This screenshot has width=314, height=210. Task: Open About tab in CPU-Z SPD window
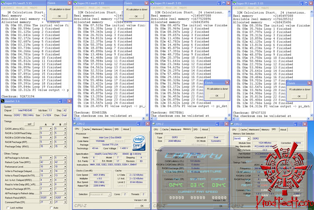click(283, 129)
